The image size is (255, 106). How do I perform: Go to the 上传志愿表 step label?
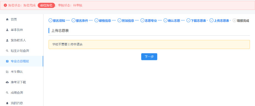point(221,21)
